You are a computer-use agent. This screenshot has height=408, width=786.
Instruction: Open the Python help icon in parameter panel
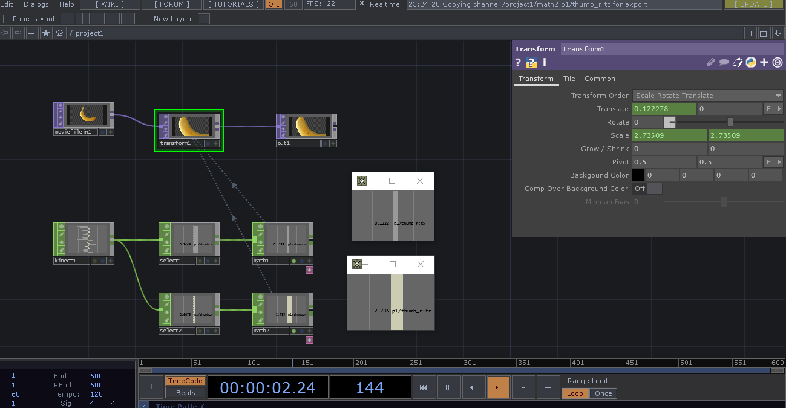coord(531,62)
